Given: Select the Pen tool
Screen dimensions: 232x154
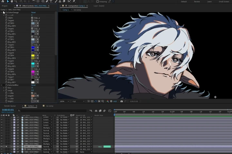Looking at the screenshot, I should tap(47, 1).
